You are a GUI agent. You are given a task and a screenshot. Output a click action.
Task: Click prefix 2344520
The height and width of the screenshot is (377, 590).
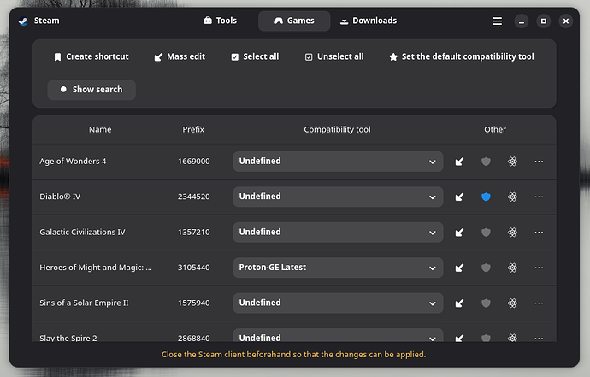click(194, 197)
